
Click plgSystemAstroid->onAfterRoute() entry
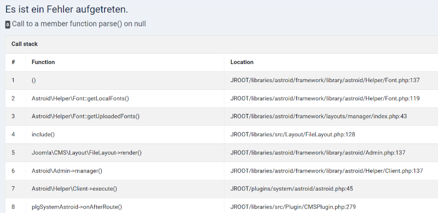77,207
